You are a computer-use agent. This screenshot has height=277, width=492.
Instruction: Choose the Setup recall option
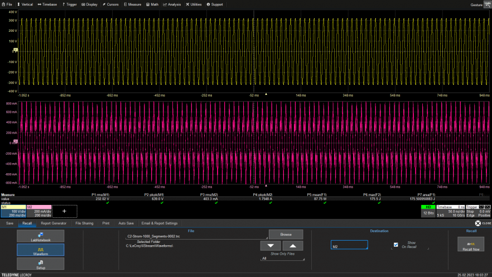point(40,263)
